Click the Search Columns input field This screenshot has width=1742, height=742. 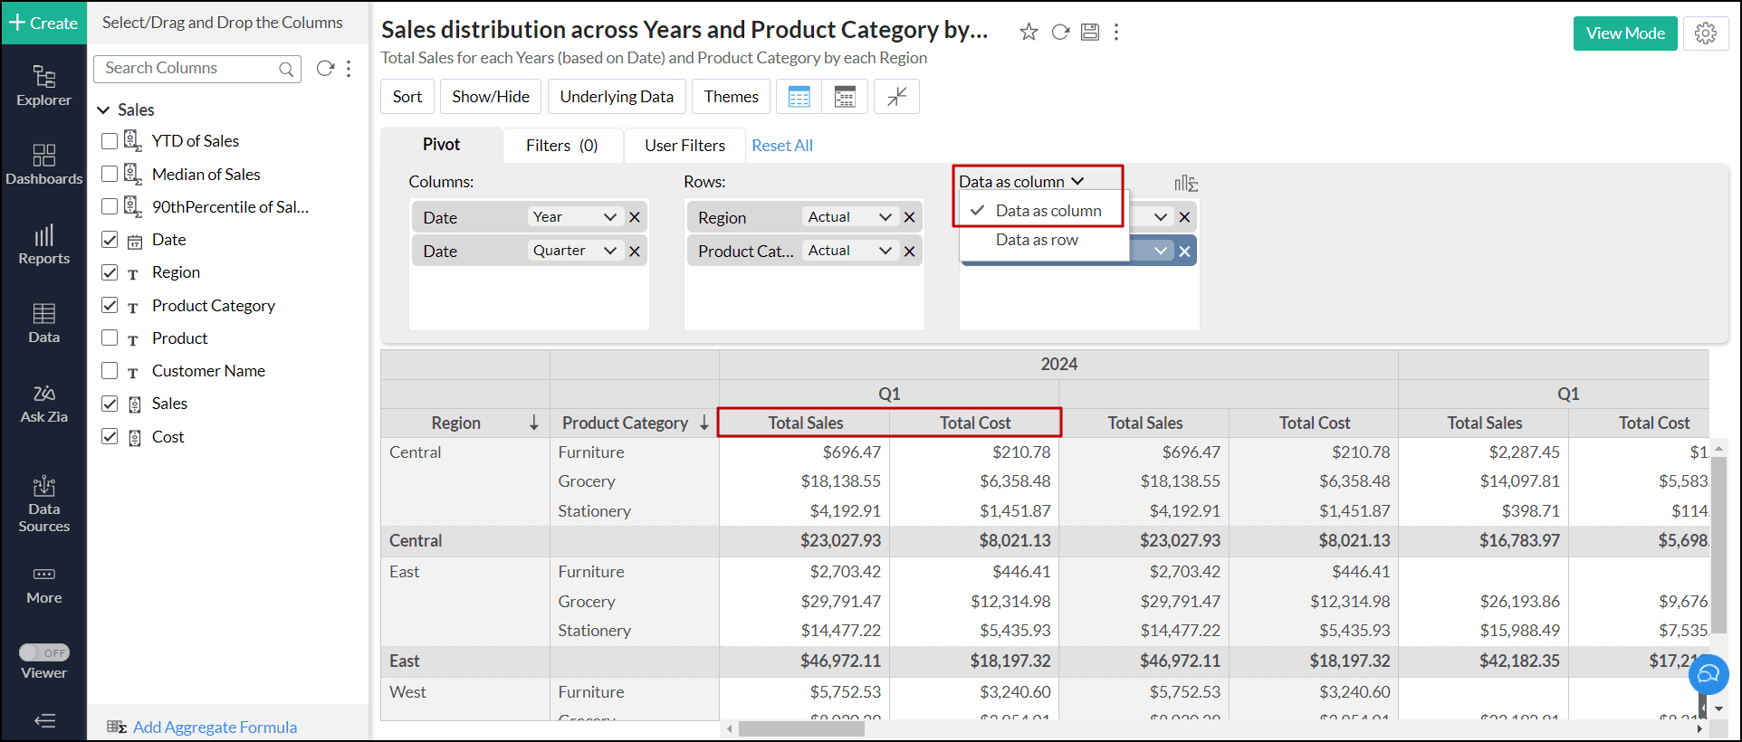point(188,69)
